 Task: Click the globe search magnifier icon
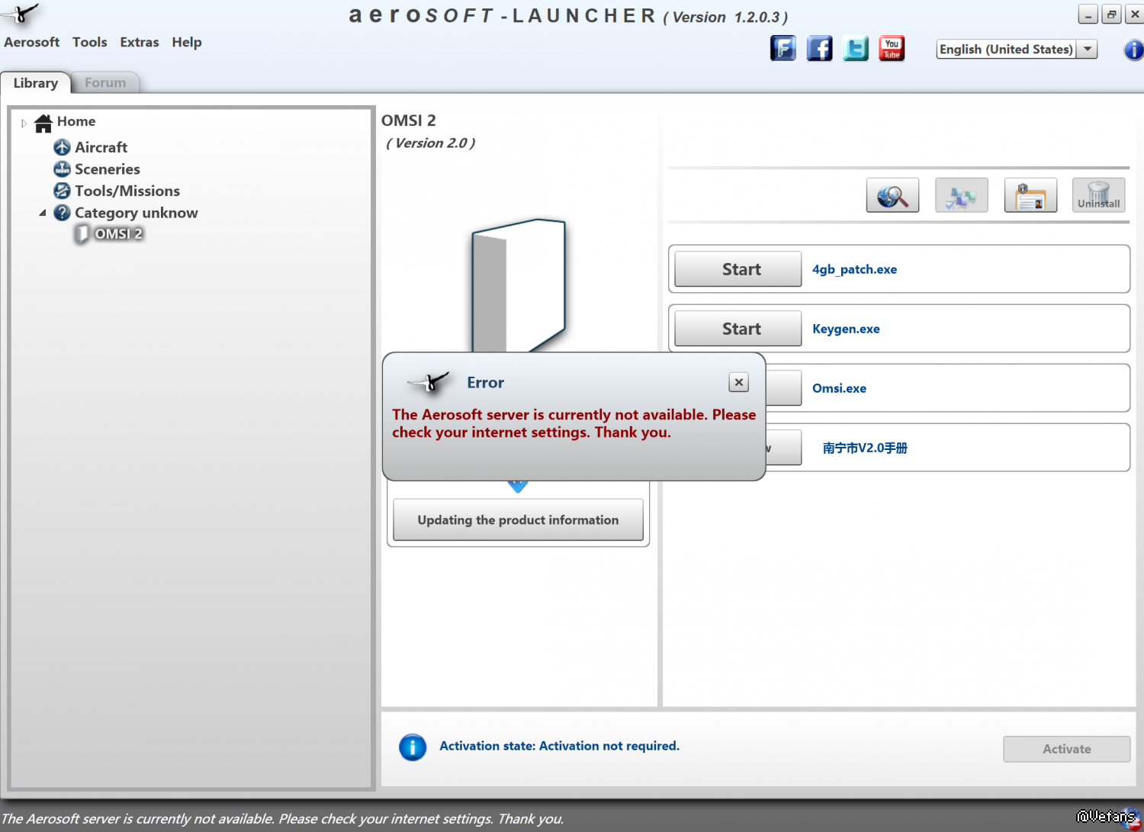pyautogui.click(x=892, y=196)
